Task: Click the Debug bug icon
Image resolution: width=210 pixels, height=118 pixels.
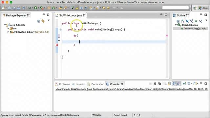Action: (30, 8)
